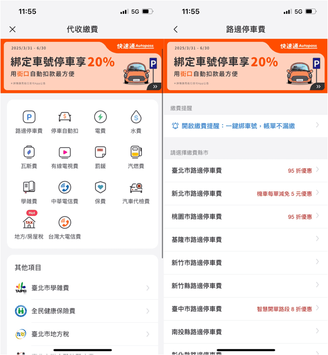Open chevron for 臺中市路邊停車費
The image size is (328, 355).
(317, 308)
